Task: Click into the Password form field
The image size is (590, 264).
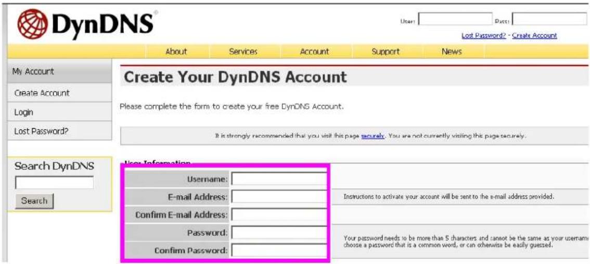Action: [x=279, y=232]
